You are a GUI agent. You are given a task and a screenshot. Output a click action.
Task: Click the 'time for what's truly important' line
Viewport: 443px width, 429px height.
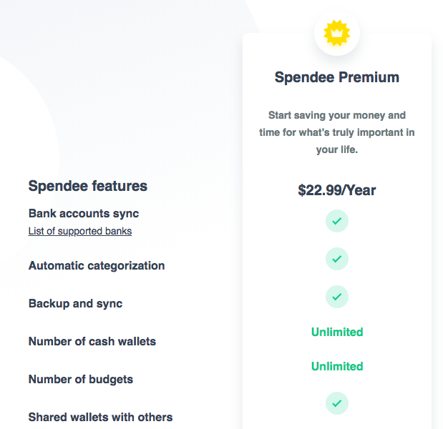click(336, 132)
